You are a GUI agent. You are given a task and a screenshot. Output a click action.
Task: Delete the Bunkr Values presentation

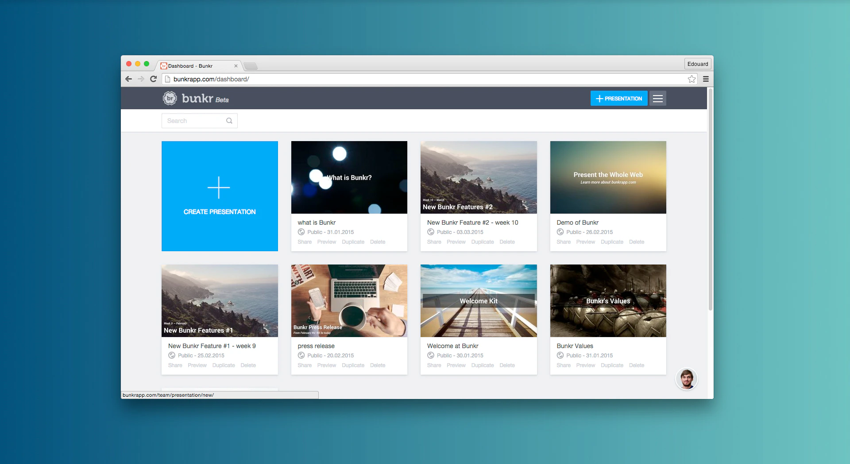[x=637, y=365]
